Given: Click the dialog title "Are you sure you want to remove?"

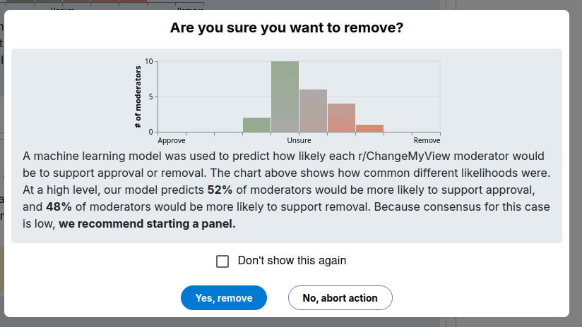Looking at the screenshot, I should 287,27.
